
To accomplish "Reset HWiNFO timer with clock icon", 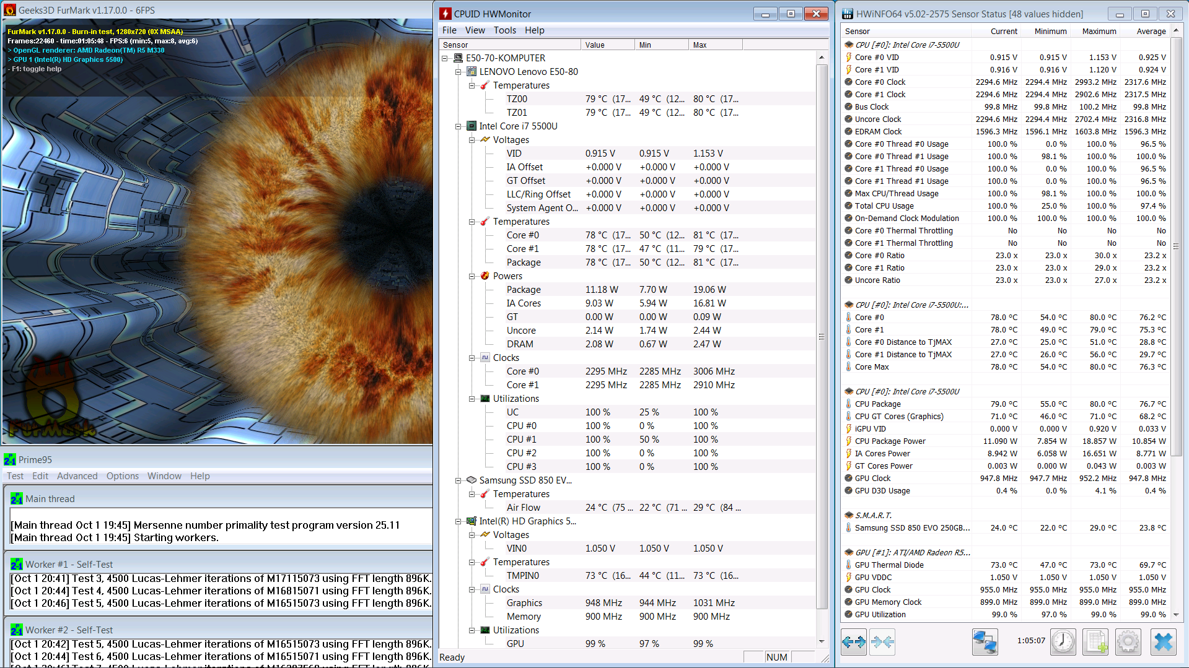I will coord(1063,642).
